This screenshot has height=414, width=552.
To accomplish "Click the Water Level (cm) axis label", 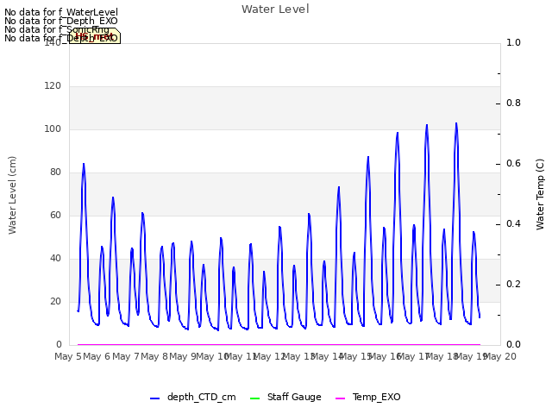I will click(12, 195).
